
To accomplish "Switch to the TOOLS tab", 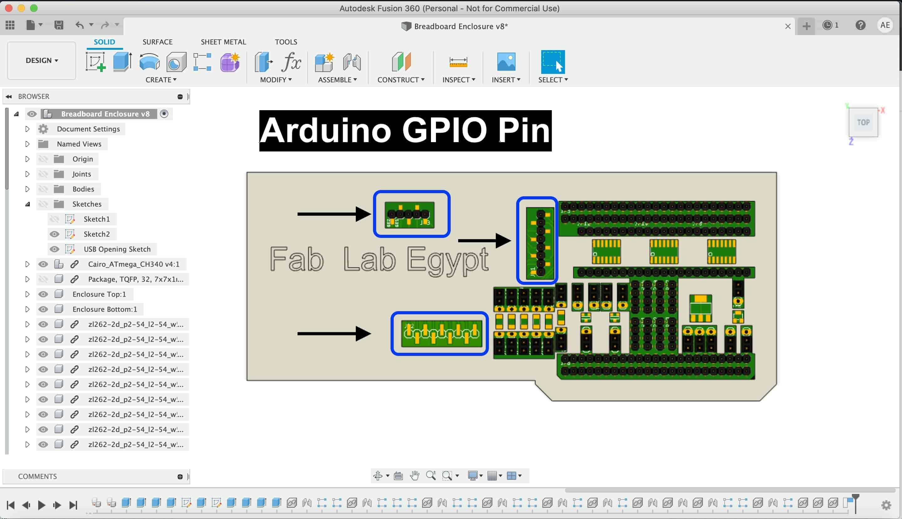I will [x=286, y=42].
